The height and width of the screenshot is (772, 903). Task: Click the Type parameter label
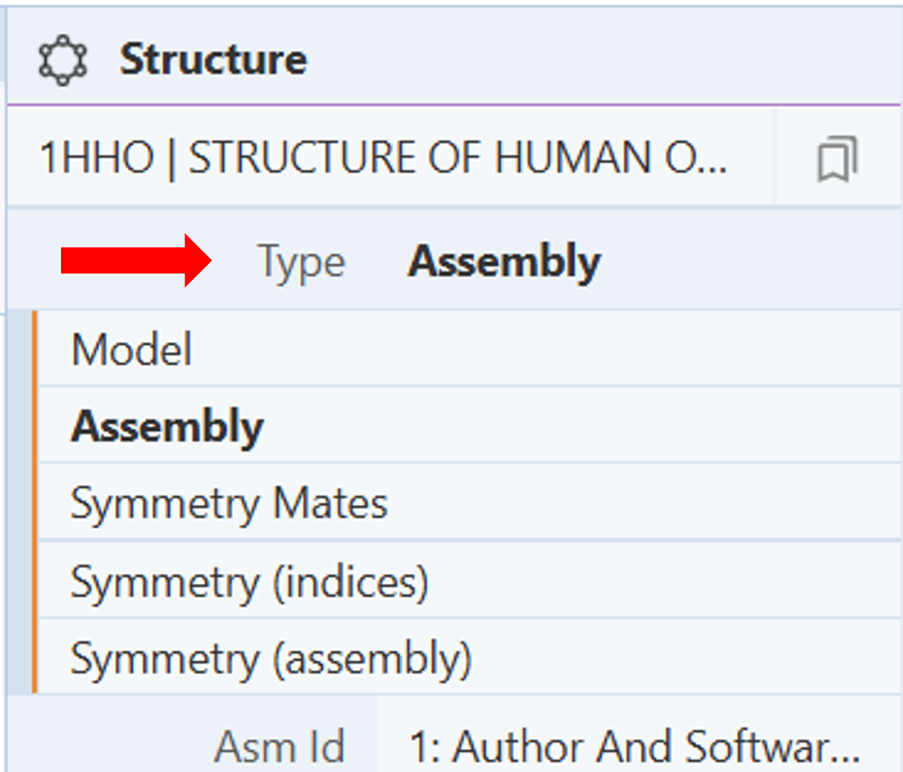[301, 262]
